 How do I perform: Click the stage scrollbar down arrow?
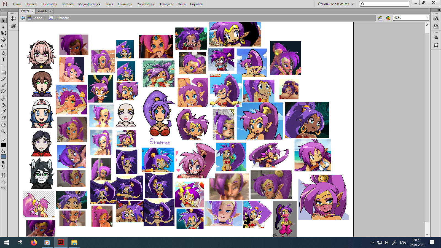pyautogui.click(x=427, y=234)
